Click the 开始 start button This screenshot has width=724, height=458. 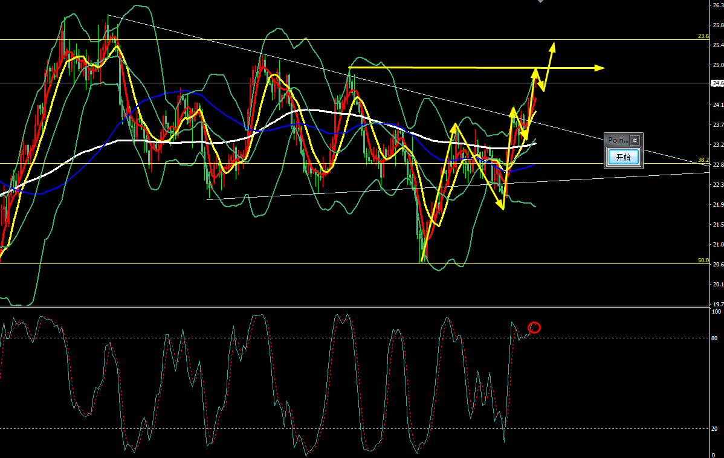(623, 157)
